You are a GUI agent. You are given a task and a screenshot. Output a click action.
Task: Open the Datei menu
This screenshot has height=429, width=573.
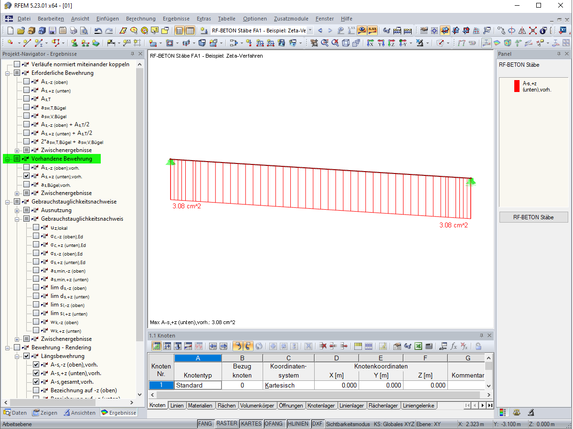click(x=24, y=19)
